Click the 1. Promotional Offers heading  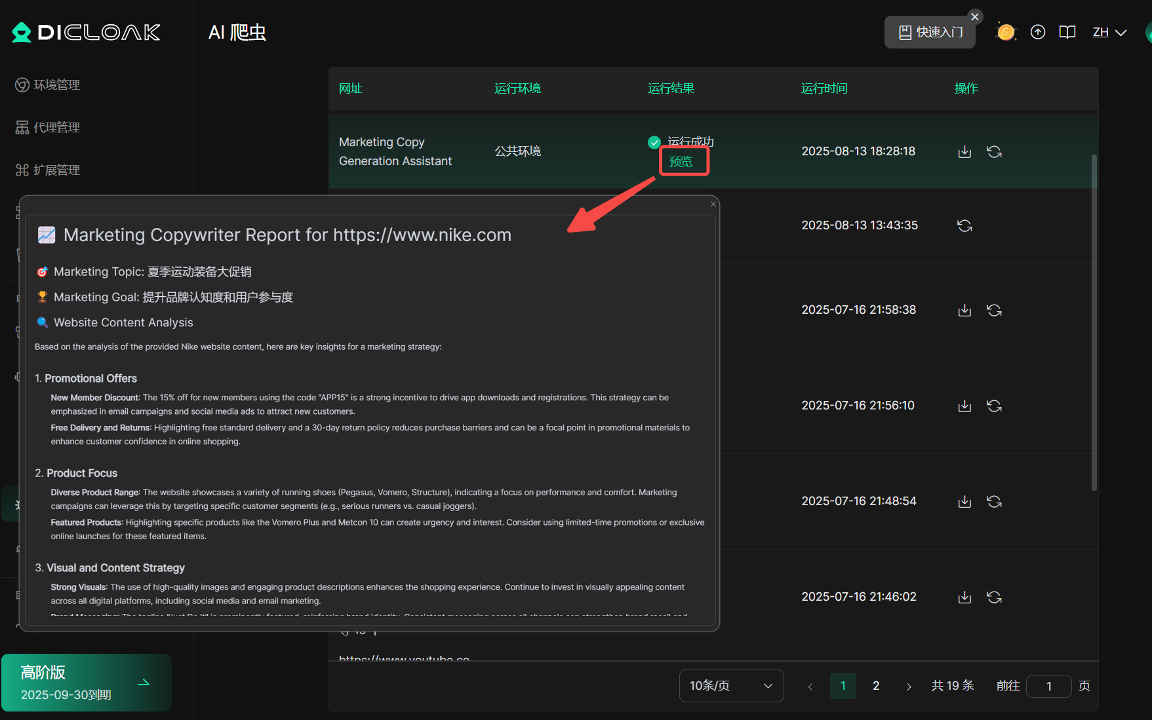[86, 379]
